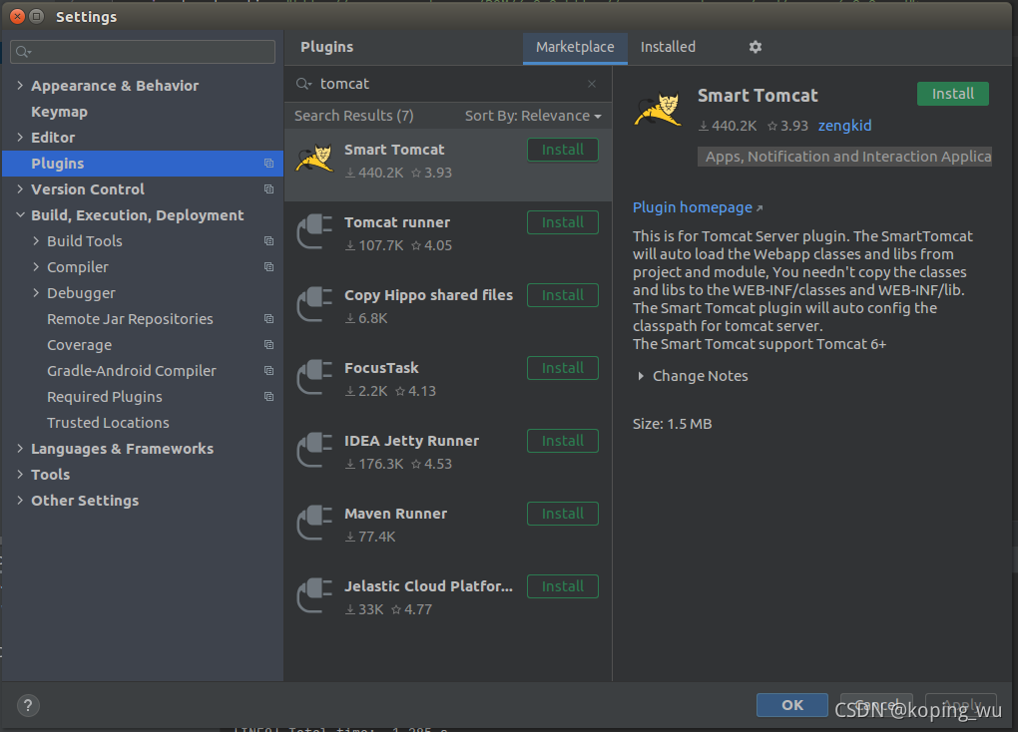Image resolution: width=1018 pixels, height=732 pixels.
Task: Expand Languages & Frameworks node
Action: (x=20, y=449)
